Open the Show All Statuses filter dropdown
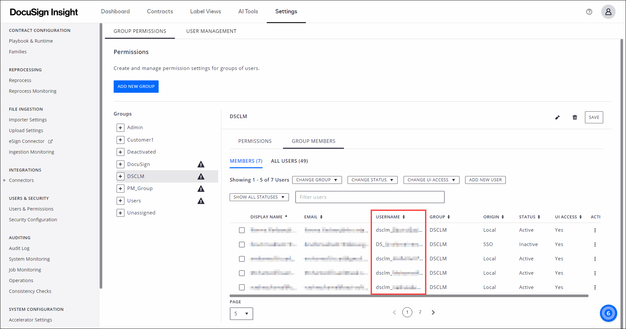The height and width of the screenshot is (329, 626). pyautogui.click(x=259, y=197)
